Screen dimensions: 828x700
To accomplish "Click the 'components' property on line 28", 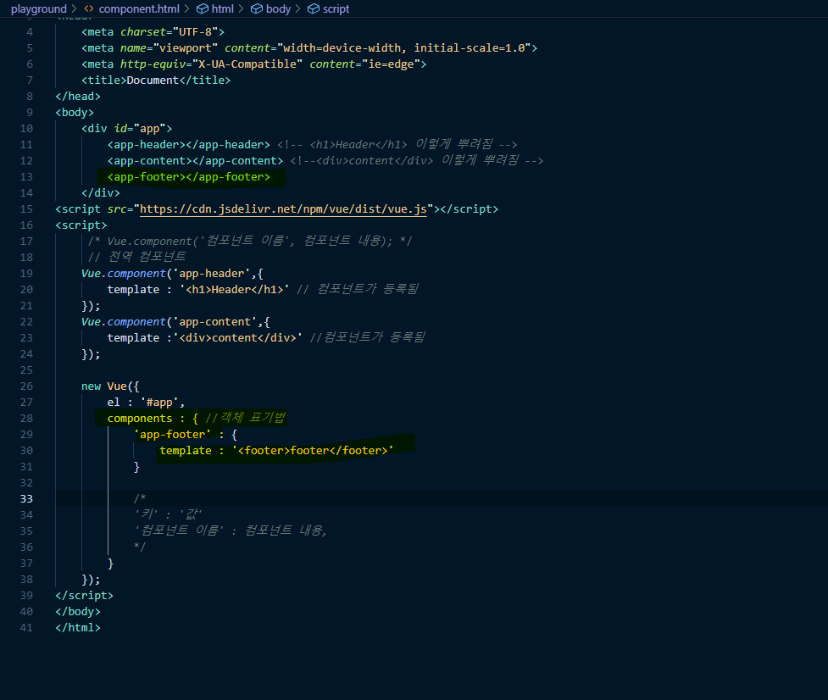I will (139, 419).
